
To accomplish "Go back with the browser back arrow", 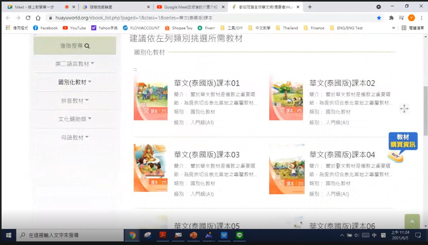I will (8, 18).
